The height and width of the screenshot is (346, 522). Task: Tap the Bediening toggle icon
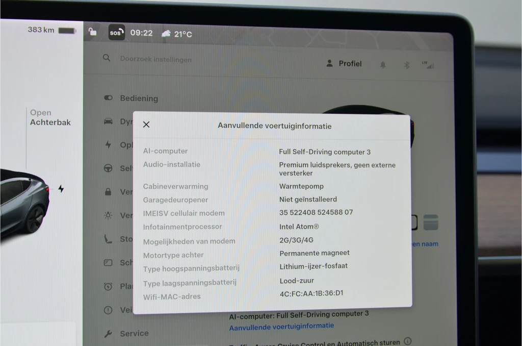point(108,97)
